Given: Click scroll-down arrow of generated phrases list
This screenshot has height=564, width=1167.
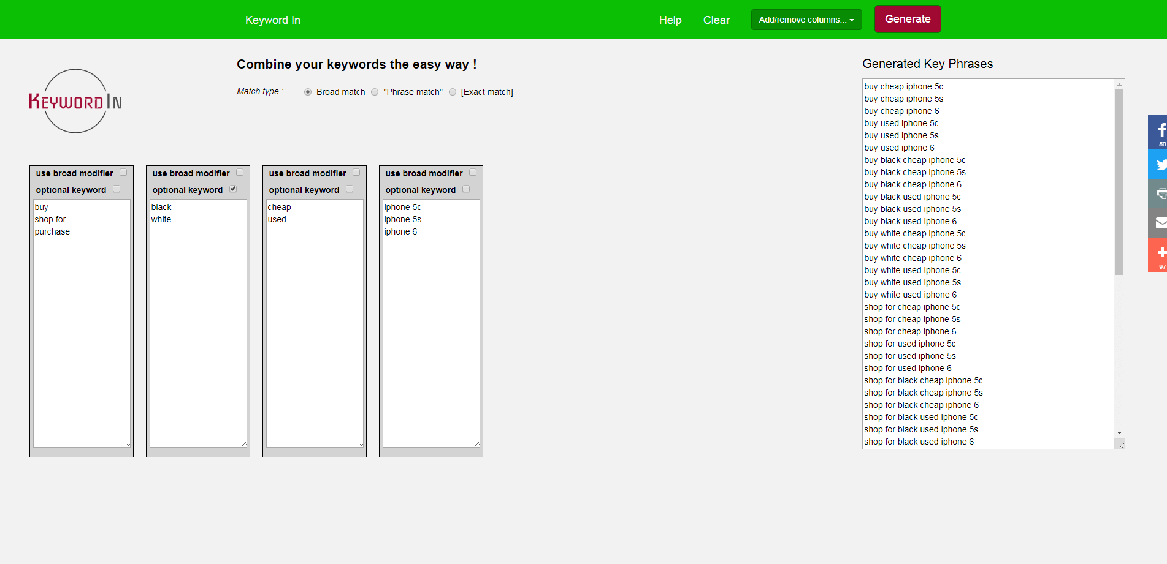Looking at the screenshot, I should (1120, 433).
